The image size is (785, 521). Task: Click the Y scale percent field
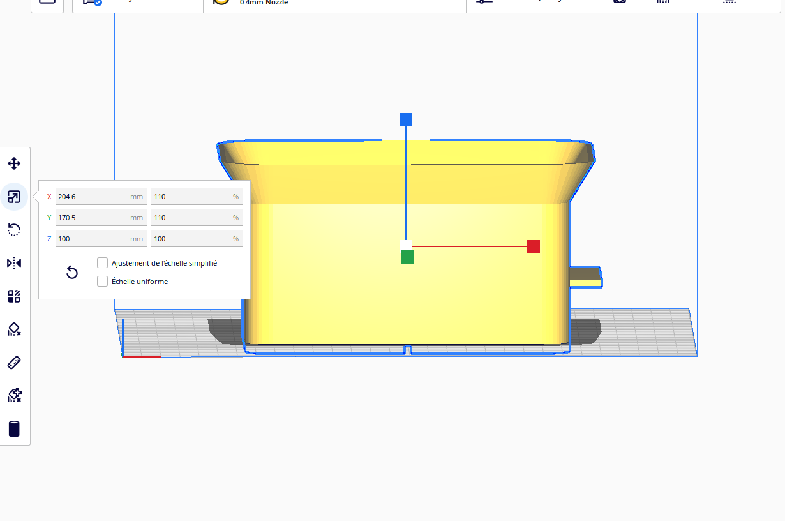pos(197,218)
